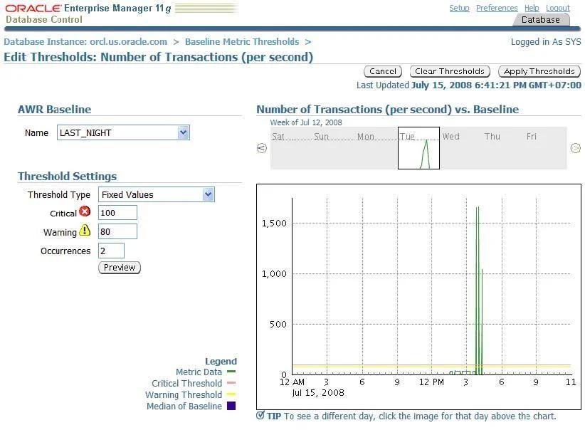
Task: Click the Warning value input field
Action: (117, 231)
